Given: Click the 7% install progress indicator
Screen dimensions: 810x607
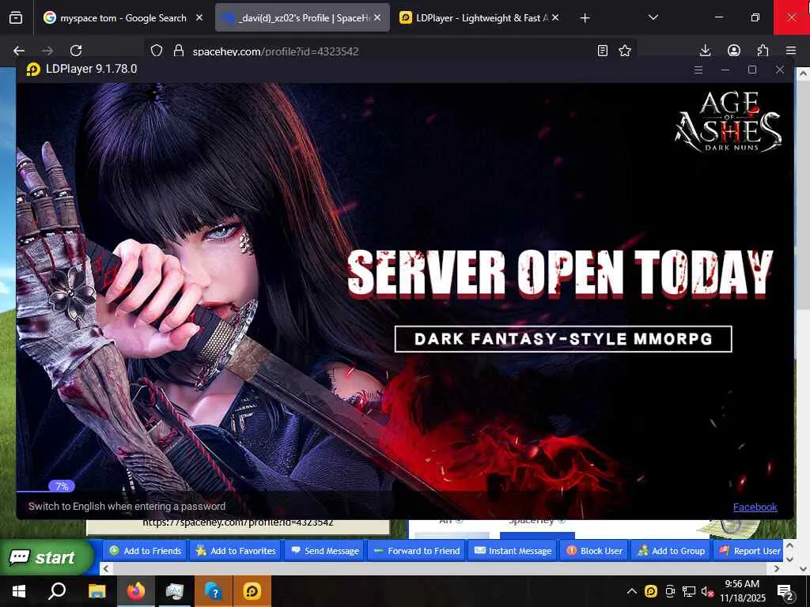Looking at the screenshot, I should point(62,486).
